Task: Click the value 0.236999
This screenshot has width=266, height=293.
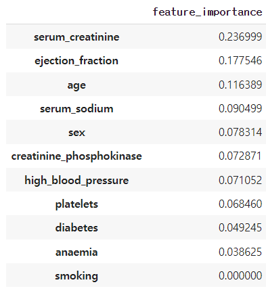Action: click(x=240, y=37)
